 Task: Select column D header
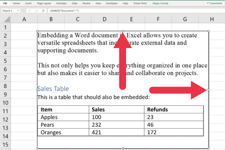coord(105,19)
